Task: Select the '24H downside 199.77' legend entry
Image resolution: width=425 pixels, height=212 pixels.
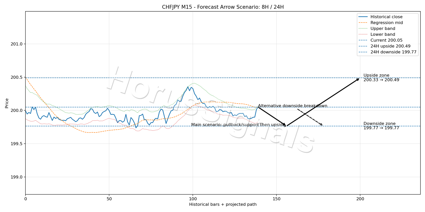Action: pyautogui.click(x=387, y=52)
